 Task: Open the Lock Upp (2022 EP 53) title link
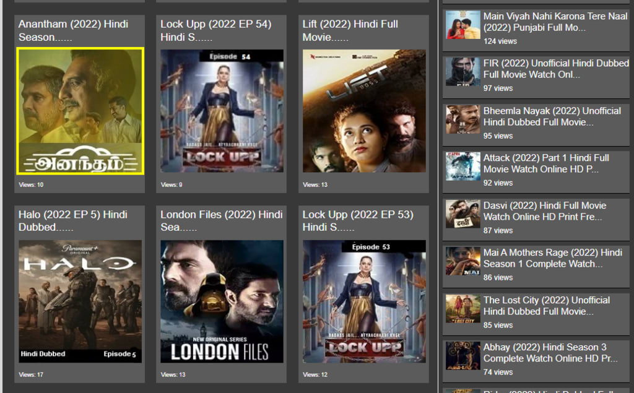click(358, 221)
